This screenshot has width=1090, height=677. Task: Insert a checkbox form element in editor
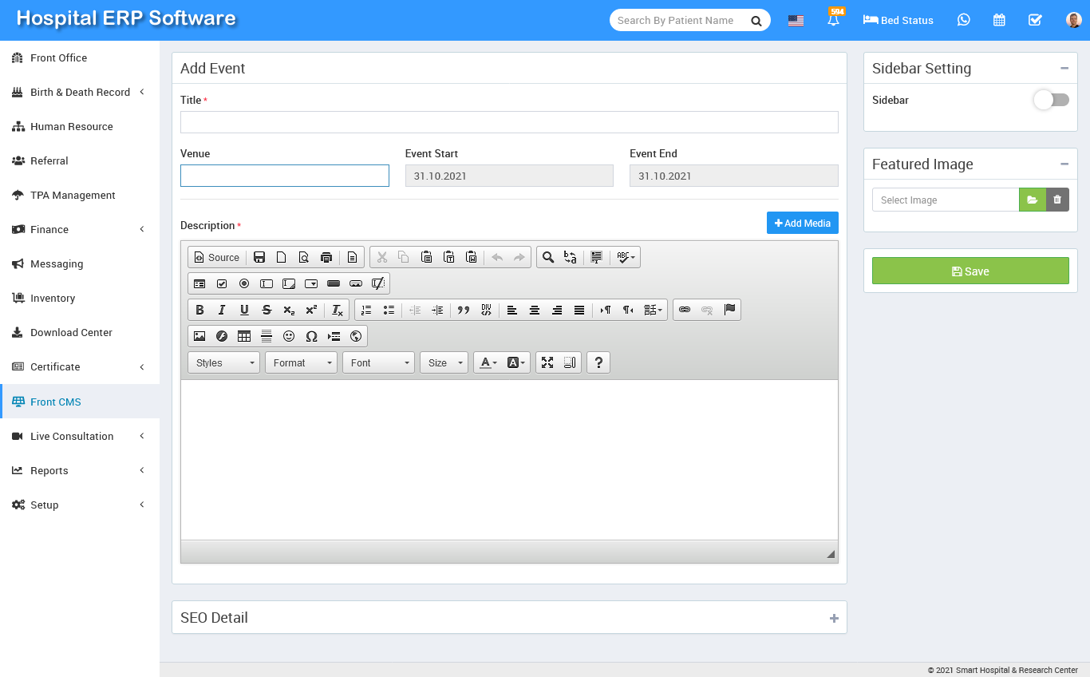(x=222, y=283)
